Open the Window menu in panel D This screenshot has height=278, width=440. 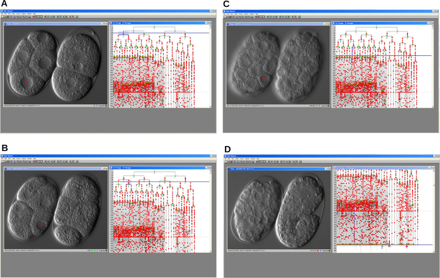point(253,158)
